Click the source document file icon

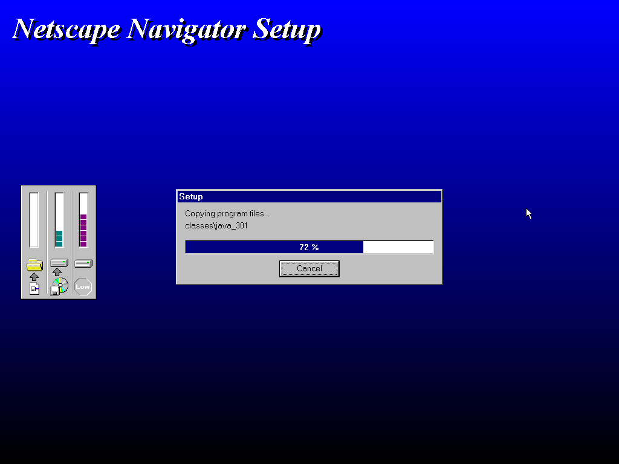click(x=34, y=288)
